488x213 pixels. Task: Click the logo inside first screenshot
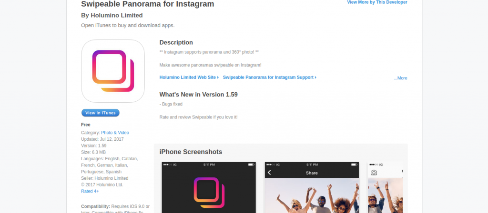209,193
